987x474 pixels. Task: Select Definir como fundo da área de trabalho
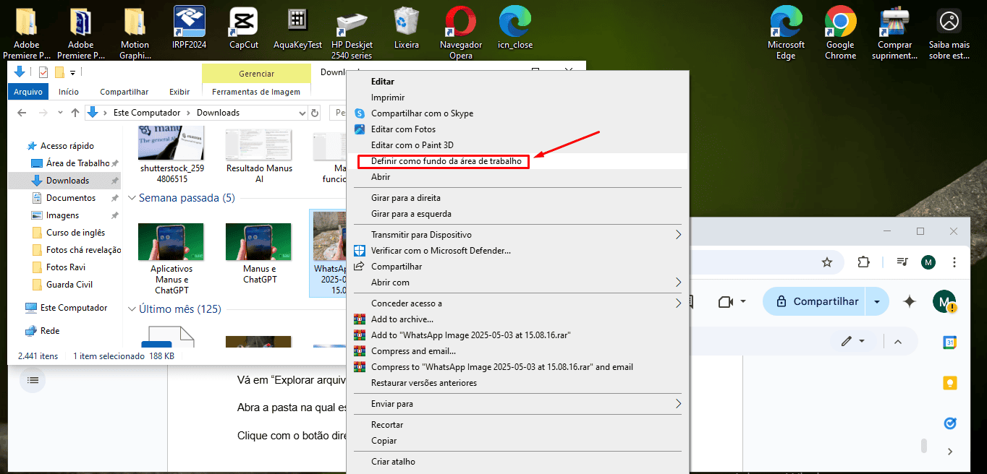pos(443,162)
